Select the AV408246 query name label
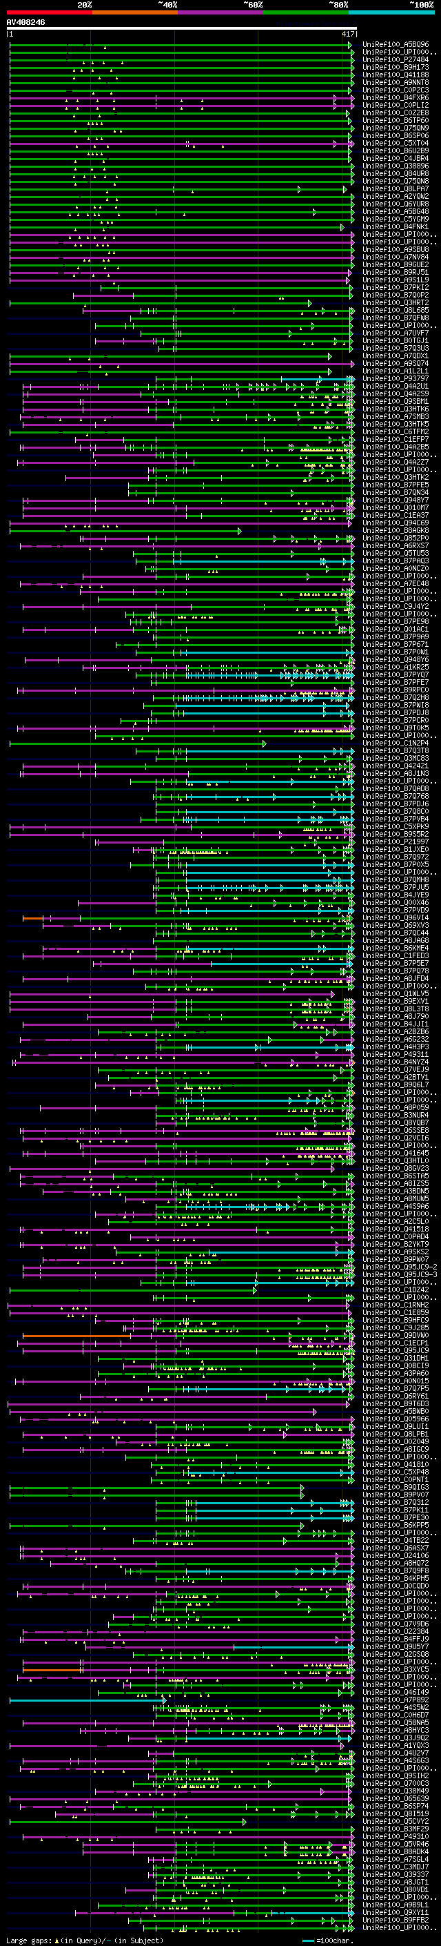The image size is (441, 1946). [25, 22]
